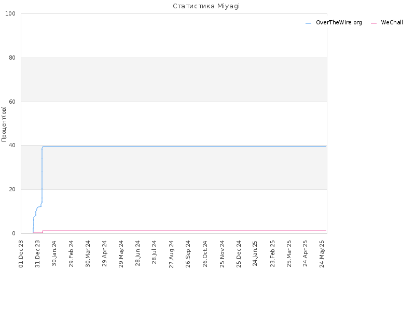Click the x-axis date 23.Feb.25
The image size is (415, 311).
pyautogui.click(x=273, y=253)
